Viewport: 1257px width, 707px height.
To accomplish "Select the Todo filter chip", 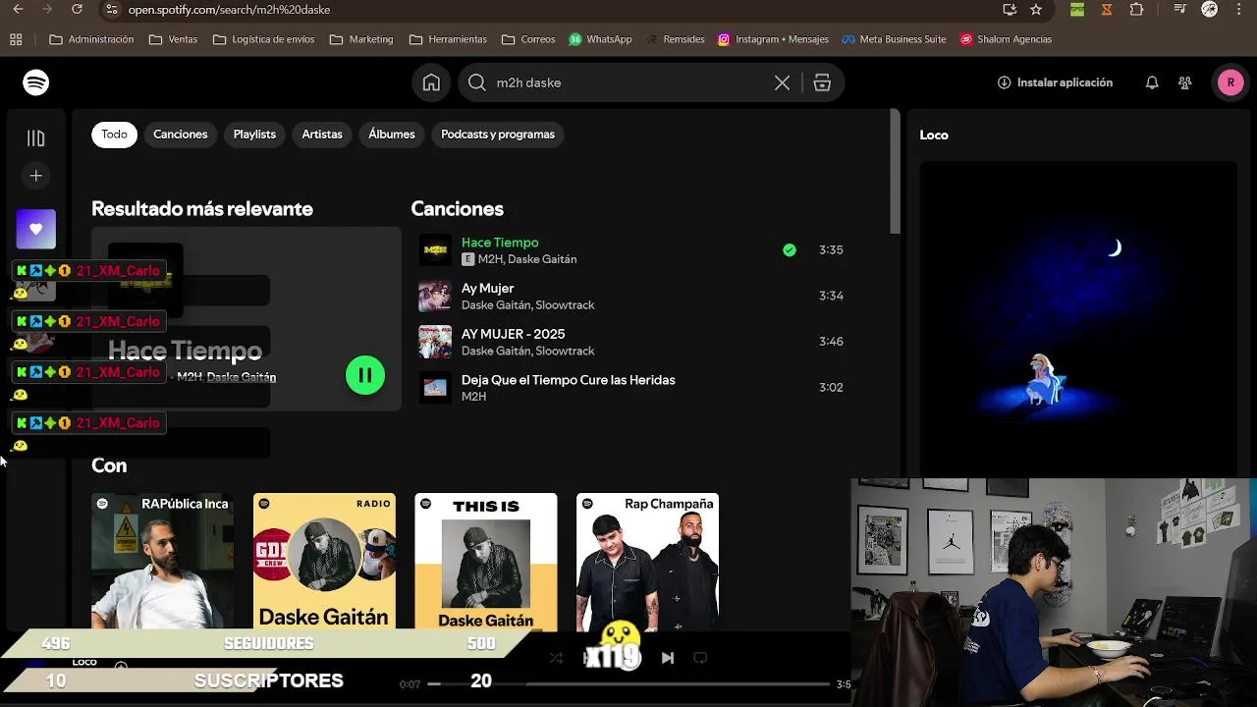I will point(114,135).
